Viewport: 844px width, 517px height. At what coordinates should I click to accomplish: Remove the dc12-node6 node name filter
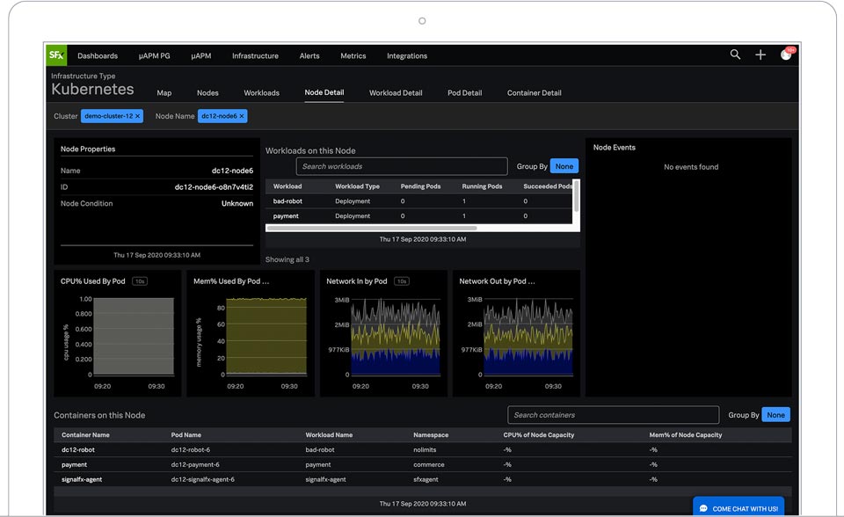pos(242,116)
